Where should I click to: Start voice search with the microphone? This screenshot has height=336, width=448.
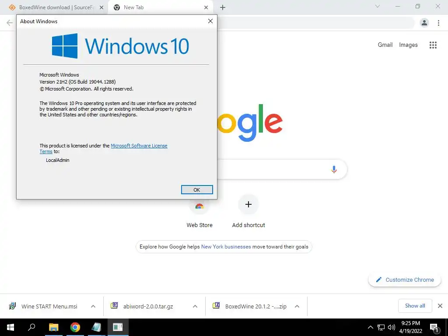tap(334, 169)
